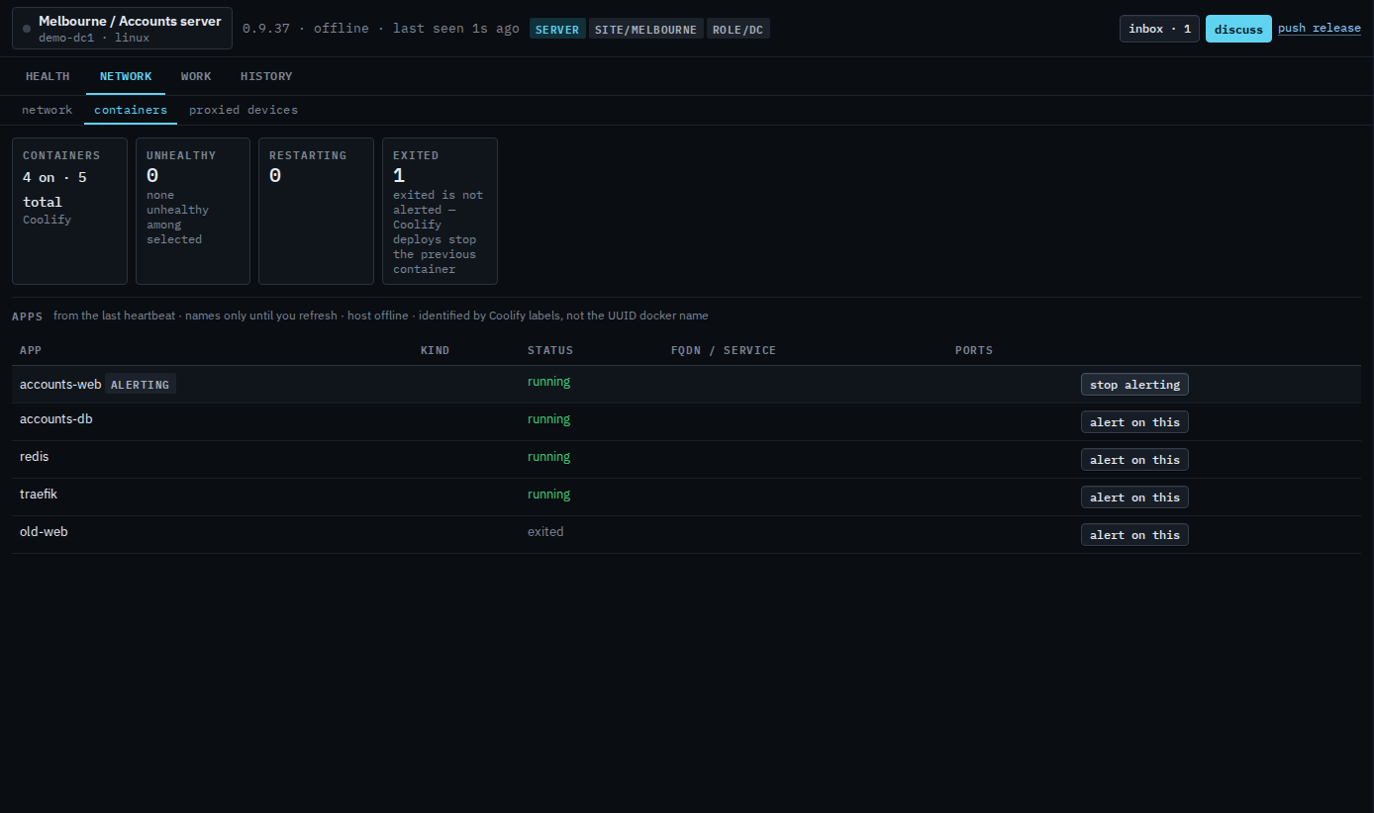Click the FQDN / SERVICE column header

[724, 350]
